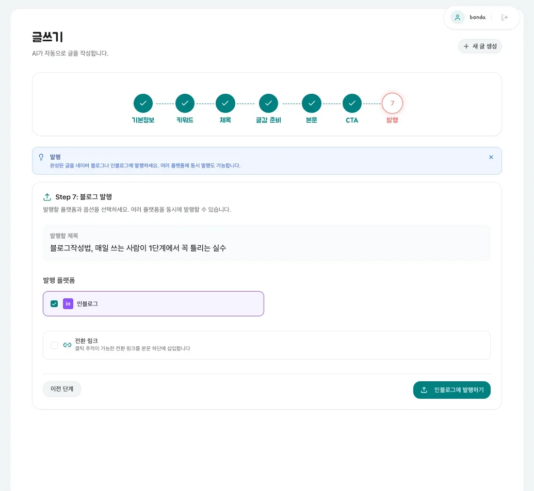Screen dimensions: 534x491
Task: Enable the 전환 링크 checkbox
Action: click(x=54, y=345)
